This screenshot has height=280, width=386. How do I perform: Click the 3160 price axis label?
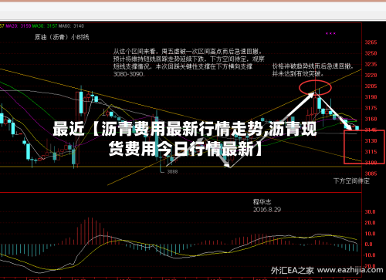coord(371,119)
